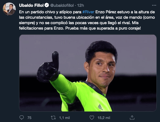View the 15,2 mil likes count
This screenshot has width=160, height=122.
pos(104,118)
